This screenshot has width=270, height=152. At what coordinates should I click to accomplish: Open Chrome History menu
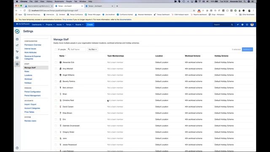[49, 1]
